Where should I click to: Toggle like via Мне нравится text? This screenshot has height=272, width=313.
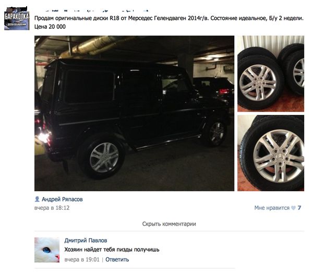(272, 208)
